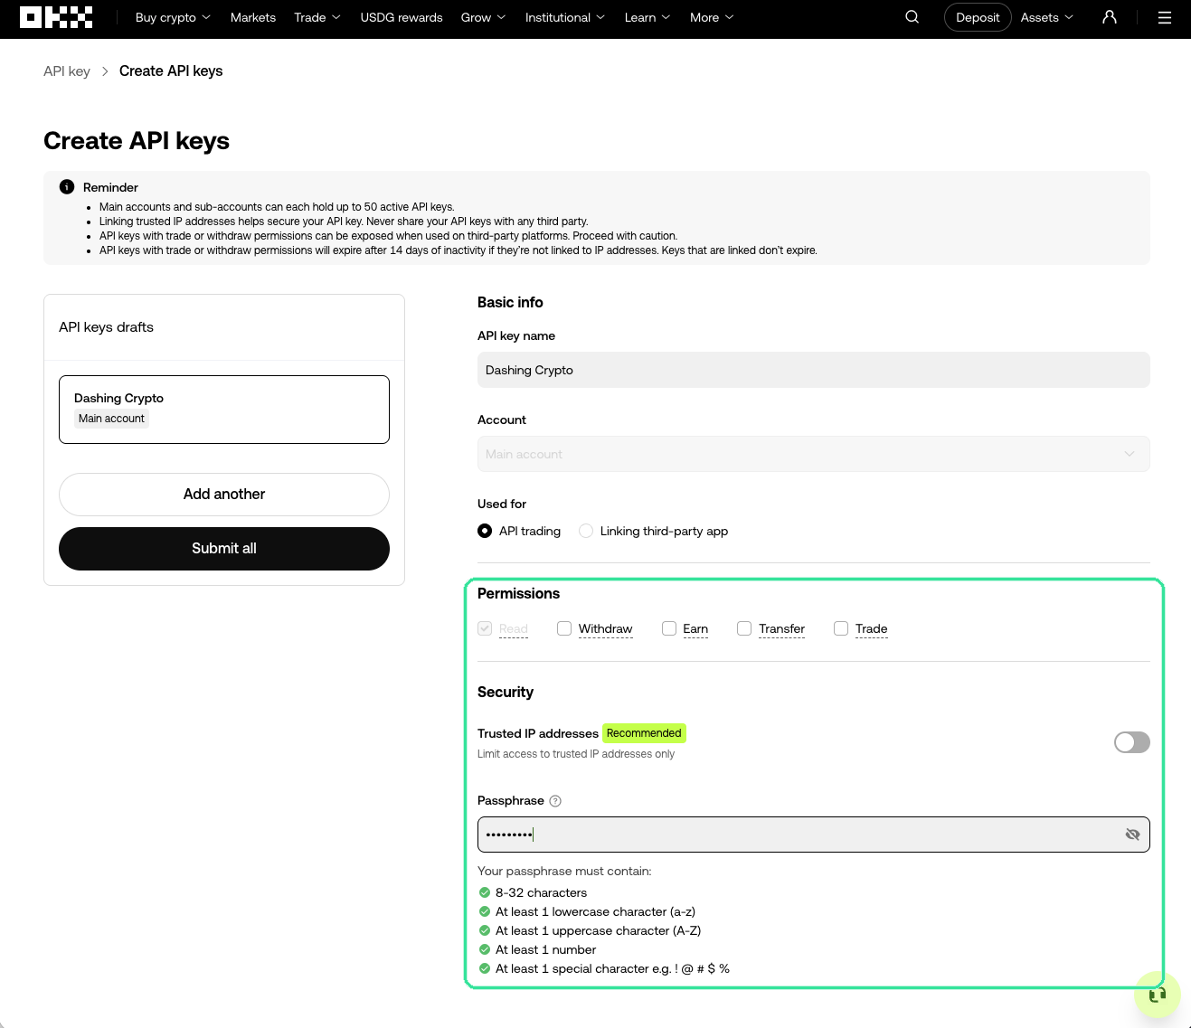
Task: Click the Create API keys breadcrumb
Action: pos(171,71)
